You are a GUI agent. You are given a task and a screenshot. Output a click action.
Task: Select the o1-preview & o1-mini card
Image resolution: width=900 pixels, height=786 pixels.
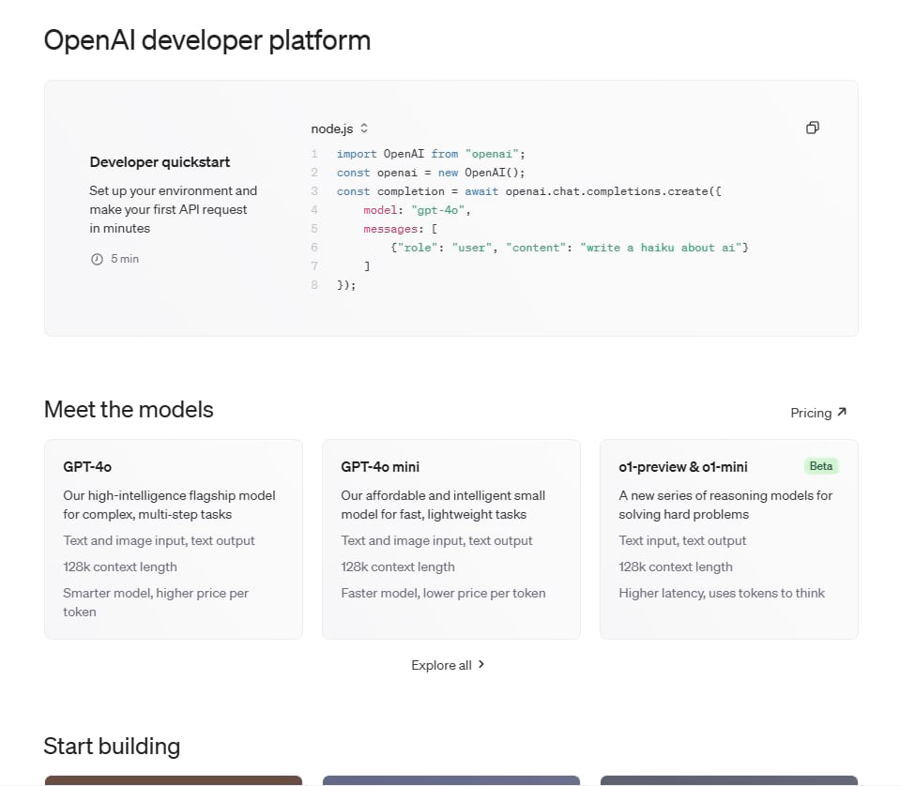729,539
